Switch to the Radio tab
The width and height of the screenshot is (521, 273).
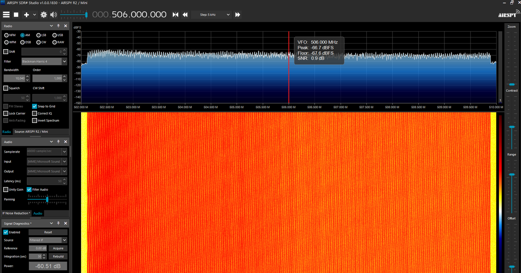(7, 132)
